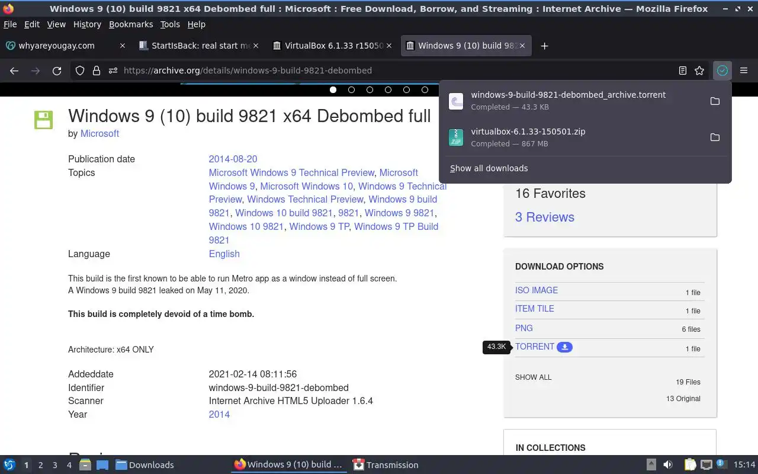Open the File menu
The height and width of the screenshot is (474, 758).
10,24
